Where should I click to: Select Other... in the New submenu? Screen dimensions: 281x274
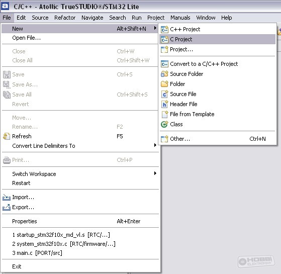pyautogui.click(x=217, y=139)
